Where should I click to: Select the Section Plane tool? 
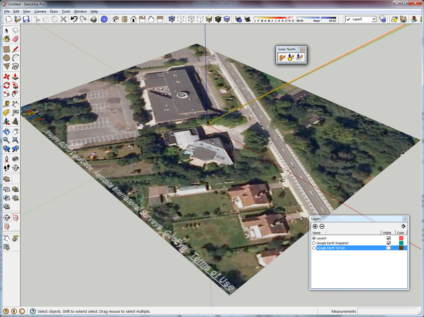[15, 168]
